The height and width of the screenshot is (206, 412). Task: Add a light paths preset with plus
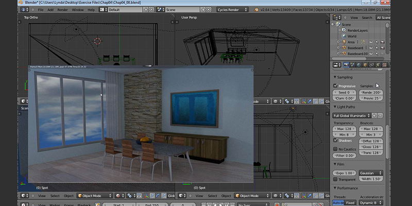(x=374, y=115)
